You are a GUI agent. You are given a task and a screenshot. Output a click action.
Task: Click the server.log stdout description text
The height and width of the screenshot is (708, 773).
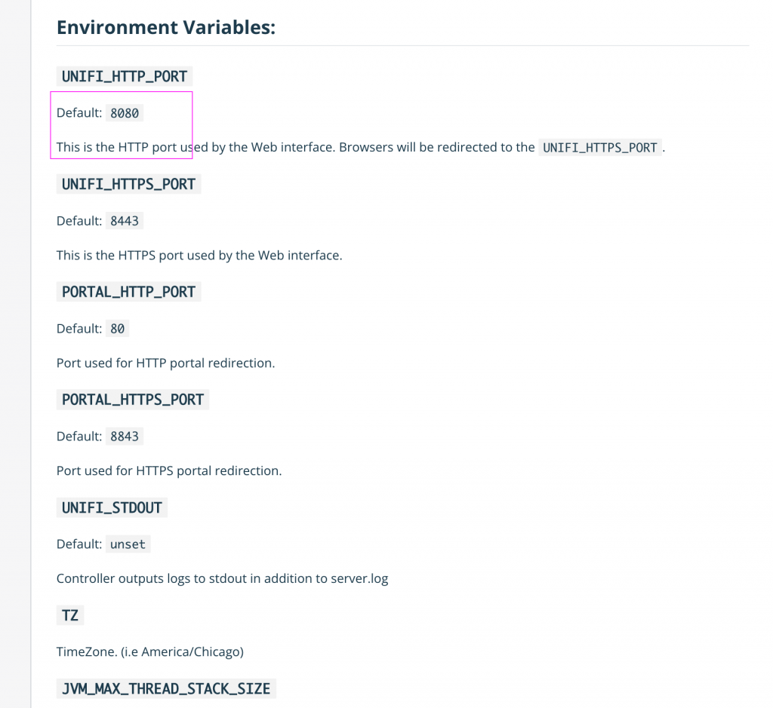click(x=223, y=578)
